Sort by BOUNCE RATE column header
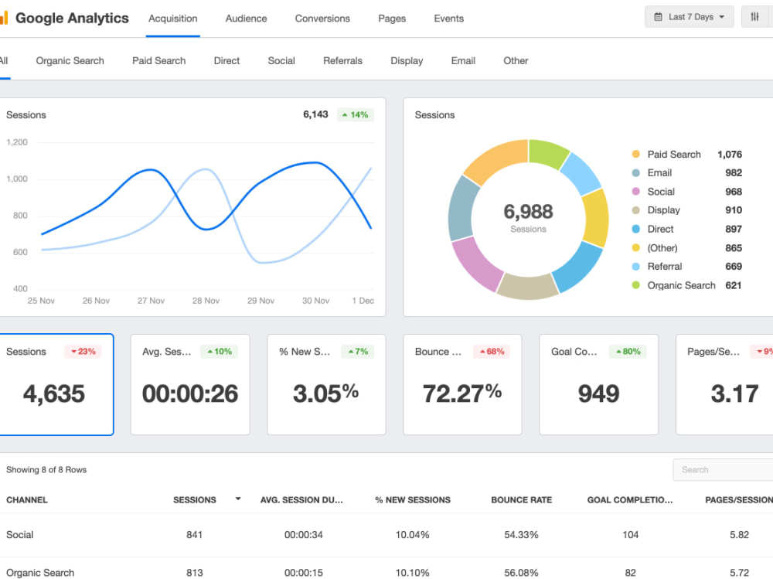Screen dimensions: 773x579 coord(522,499)
